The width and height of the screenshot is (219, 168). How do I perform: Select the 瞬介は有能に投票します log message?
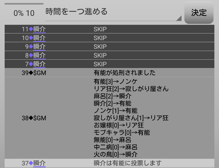click(x=127, y=163)
